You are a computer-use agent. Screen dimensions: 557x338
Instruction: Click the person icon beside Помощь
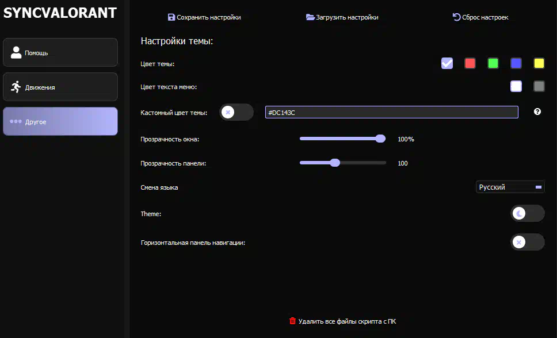(x=16, y=52)
